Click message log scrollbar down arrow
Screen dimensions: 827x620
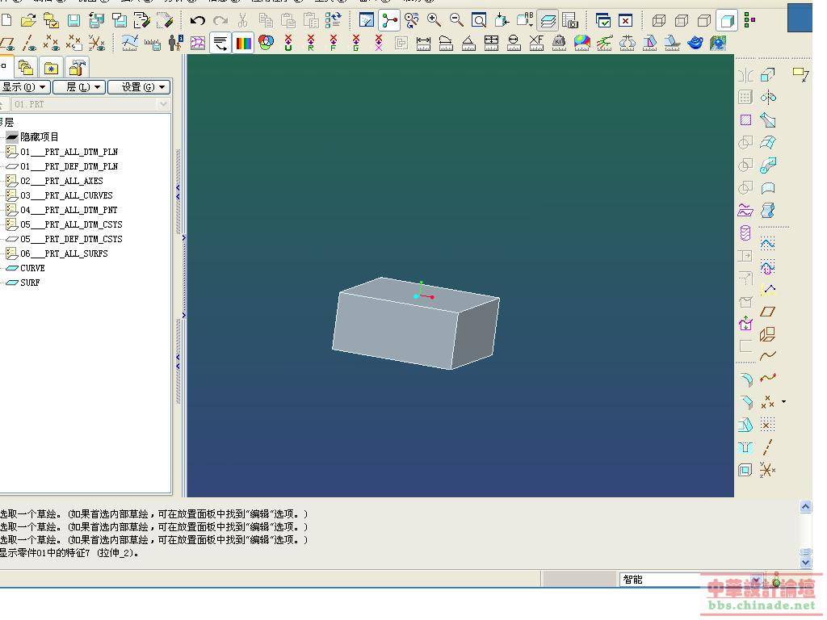[x=805, y=562]
